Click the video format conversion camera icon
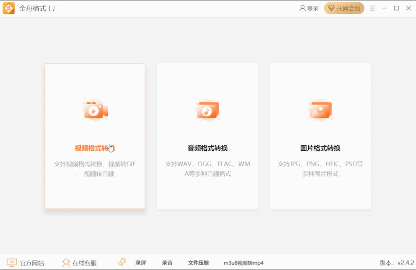416x270 pixels. tap(95, 109)
